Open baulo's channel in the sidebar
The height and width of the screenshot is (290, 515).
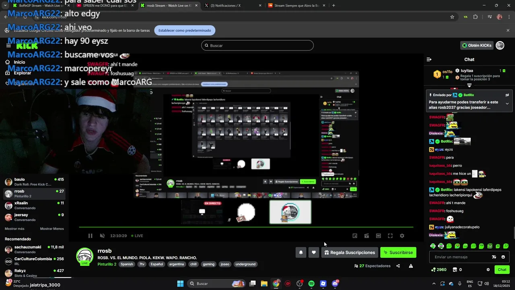(x=34, y=182)
